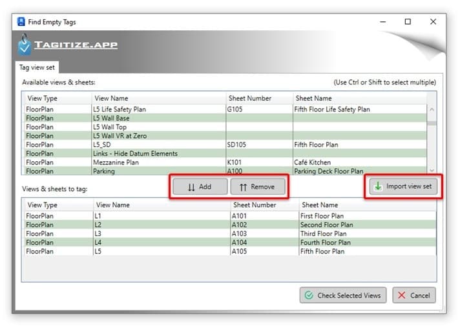Close the Find Empty Tags window

point(433,22)
